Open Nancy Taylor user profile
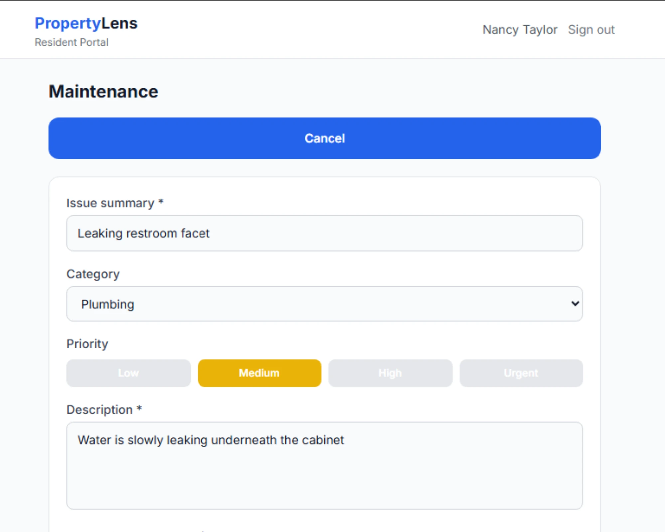This screenshot has height=532, width=665. (520, 30)
